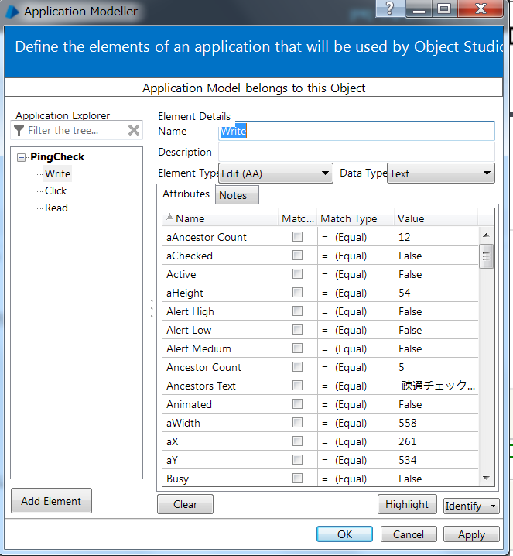Viewport: 513px width, 556px height.
Task: Click the splitter grip between panels
Action: point(152,308)
